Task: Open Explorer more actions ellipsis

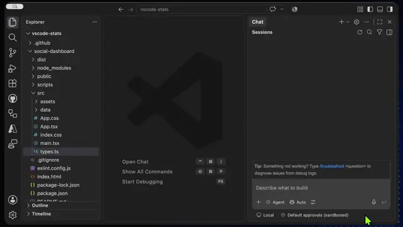Action: [x=95, y=22]
